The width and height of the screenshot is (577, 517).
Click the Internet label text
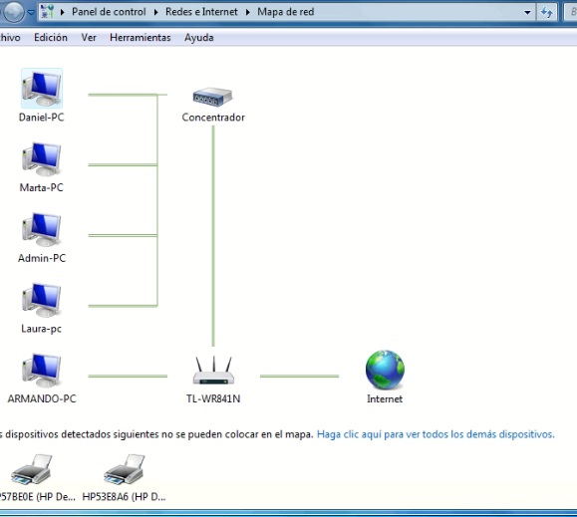pyautogui.click(x=385, y=399)
